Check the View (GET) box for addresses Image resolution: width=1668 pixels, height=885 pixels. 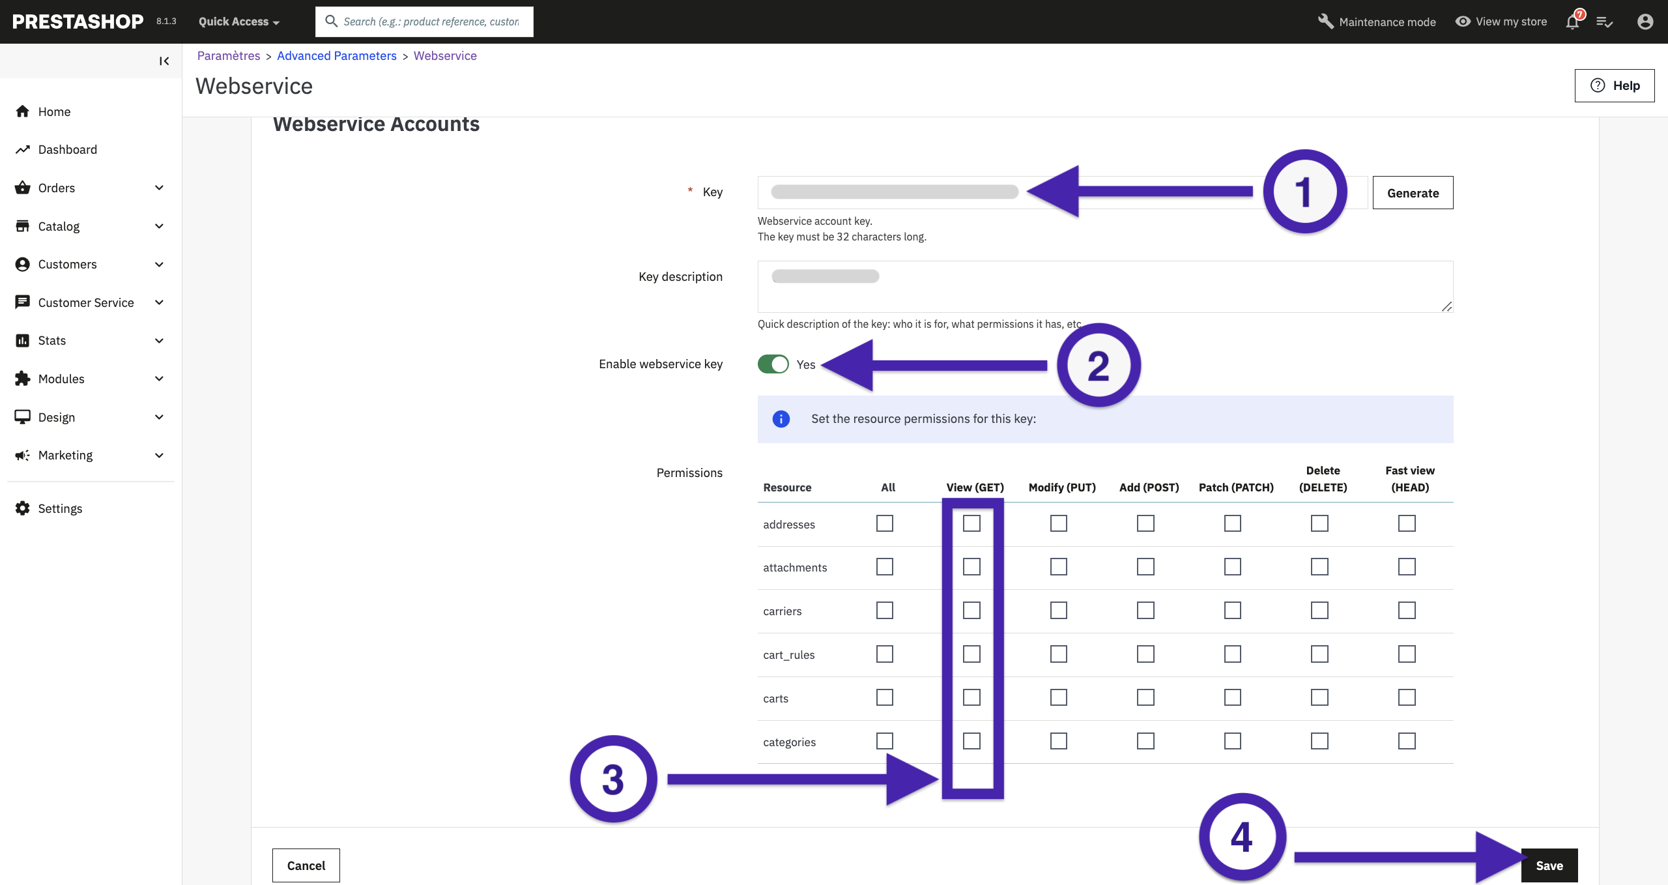click(971, 523)
